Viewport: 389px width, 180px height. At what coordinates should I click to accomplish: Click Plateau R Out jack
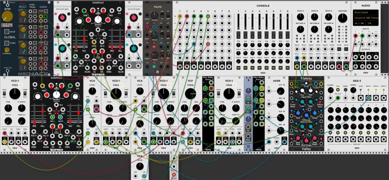(321, 84)
